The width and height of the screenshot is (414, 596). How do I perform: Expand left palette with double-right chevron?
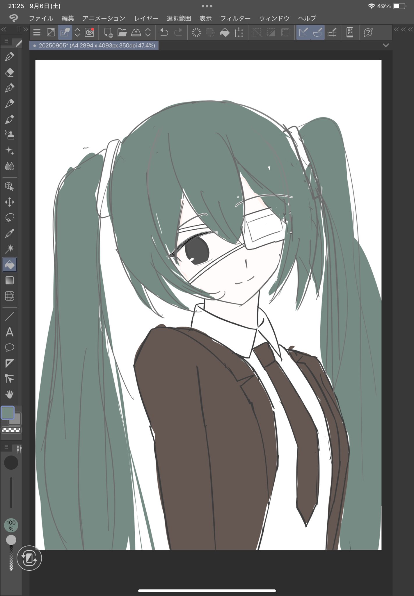click(26, 29)
